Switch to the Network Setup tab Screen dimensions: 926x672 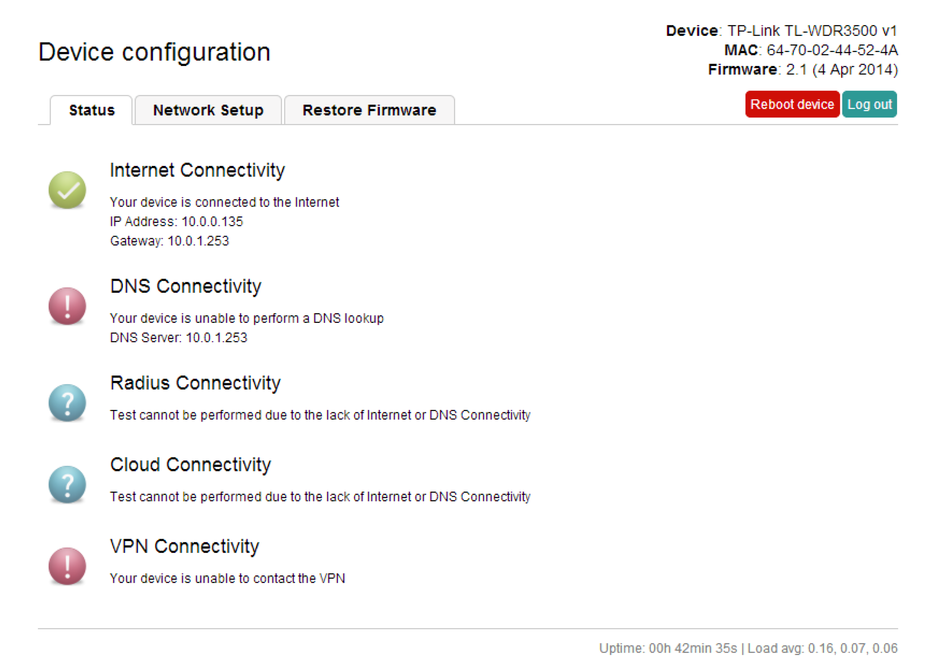coord(208,110)
